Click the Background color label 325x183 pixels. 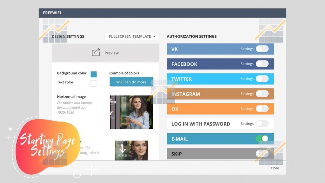pyautogui.click(x=72, y=73)
